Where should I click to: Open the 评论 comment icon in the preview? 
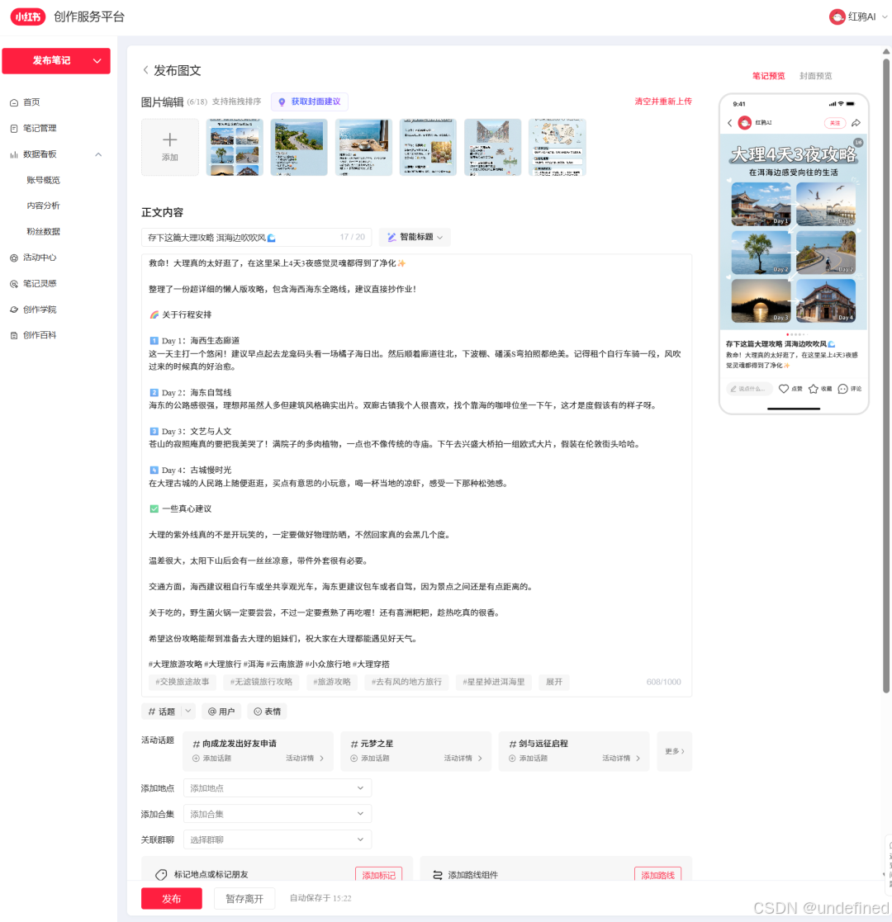point(843,388)
